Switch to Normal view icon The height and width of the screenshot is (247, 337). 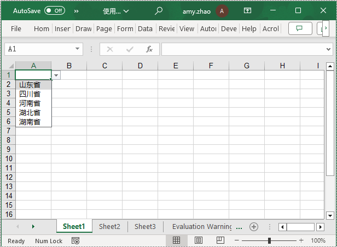pos(177,240)
